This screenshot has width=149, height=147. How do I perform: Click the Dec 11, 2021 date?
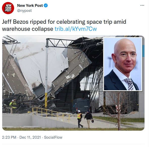point(30,137)
